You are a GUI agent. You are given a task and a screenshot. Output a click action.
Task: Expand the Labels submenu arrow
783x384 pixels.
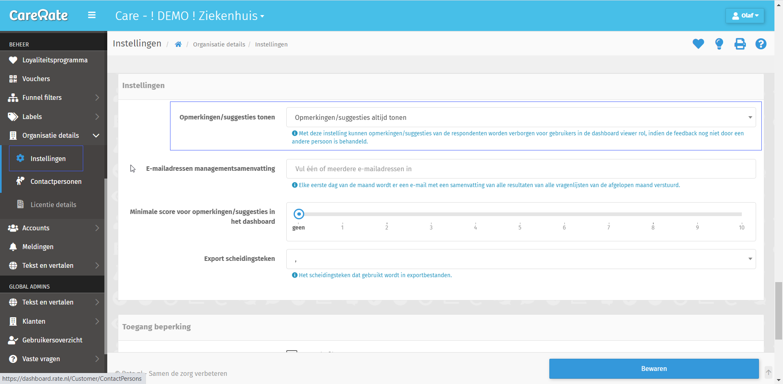pos(97,117)
